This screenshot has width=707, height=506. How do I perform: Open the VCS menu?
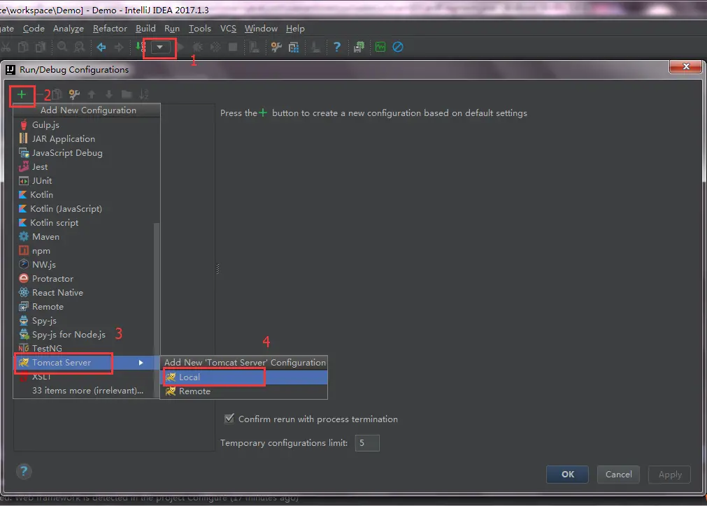pos(228,29)
